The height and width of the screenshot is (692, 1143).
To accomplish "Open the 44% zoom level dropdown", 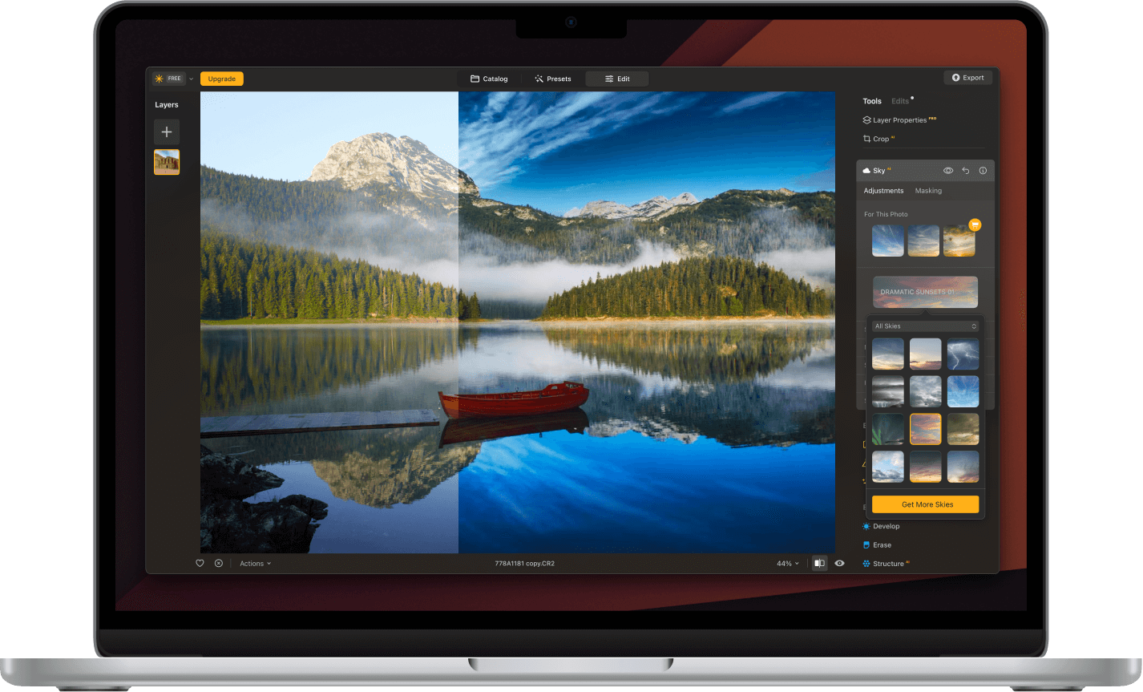I will pyautogui.click(x=787, y=564).
